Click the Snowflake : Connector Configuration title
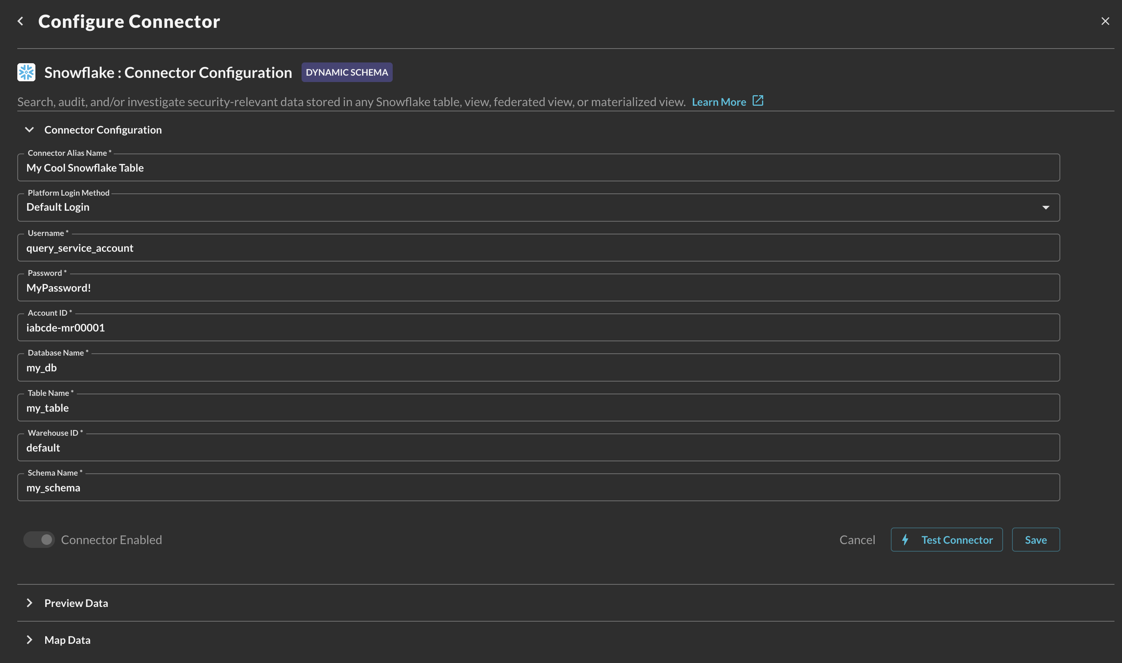The height and width of the screenshot is (663, 1122). 168,72
